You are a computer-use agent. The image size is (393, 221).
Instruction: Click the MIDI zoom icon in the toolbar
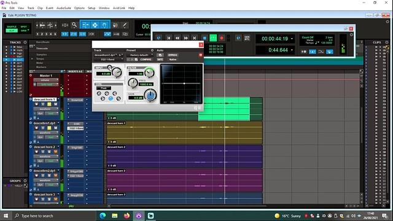pos(50,25)
